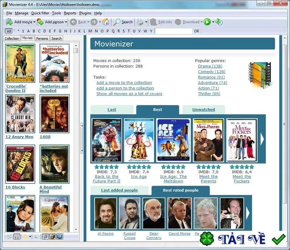Click the OK button next to filter field

(x=196, y=31)
